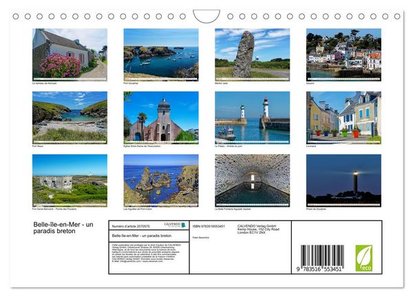Click the large title 'Belle-île-en-Mer - un paradis breton'
Viewport: 413px width, 297px height.
pyautogui.click(x=63, y=228)
